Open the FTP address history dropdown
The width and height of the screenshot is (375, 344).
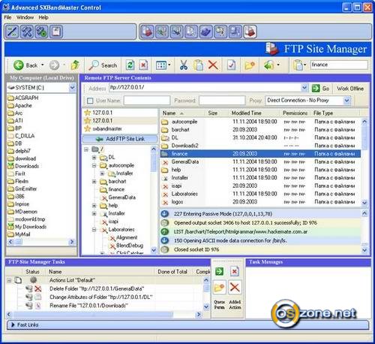pyautogui.click(x=304, y=88)
